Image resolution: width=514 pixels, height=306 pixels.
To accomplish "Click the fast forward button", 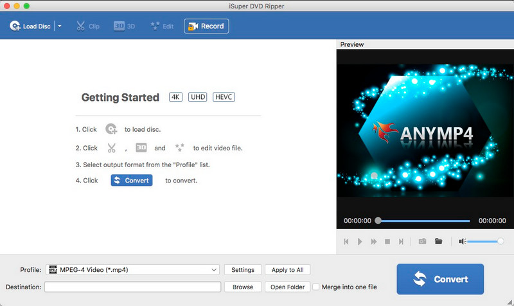I will (373, 242).
